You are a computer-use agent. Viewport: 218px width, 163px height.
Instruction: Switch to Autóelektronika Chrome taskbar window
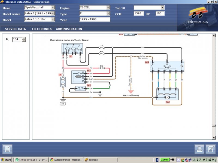point(66,160)
